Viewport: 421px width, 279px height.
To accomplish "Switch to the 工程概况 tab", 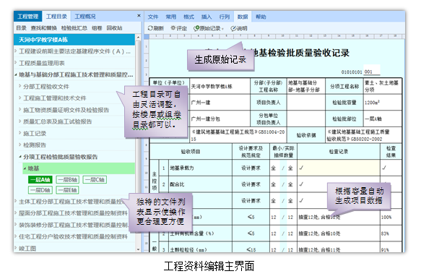I will tap(84, 17).
